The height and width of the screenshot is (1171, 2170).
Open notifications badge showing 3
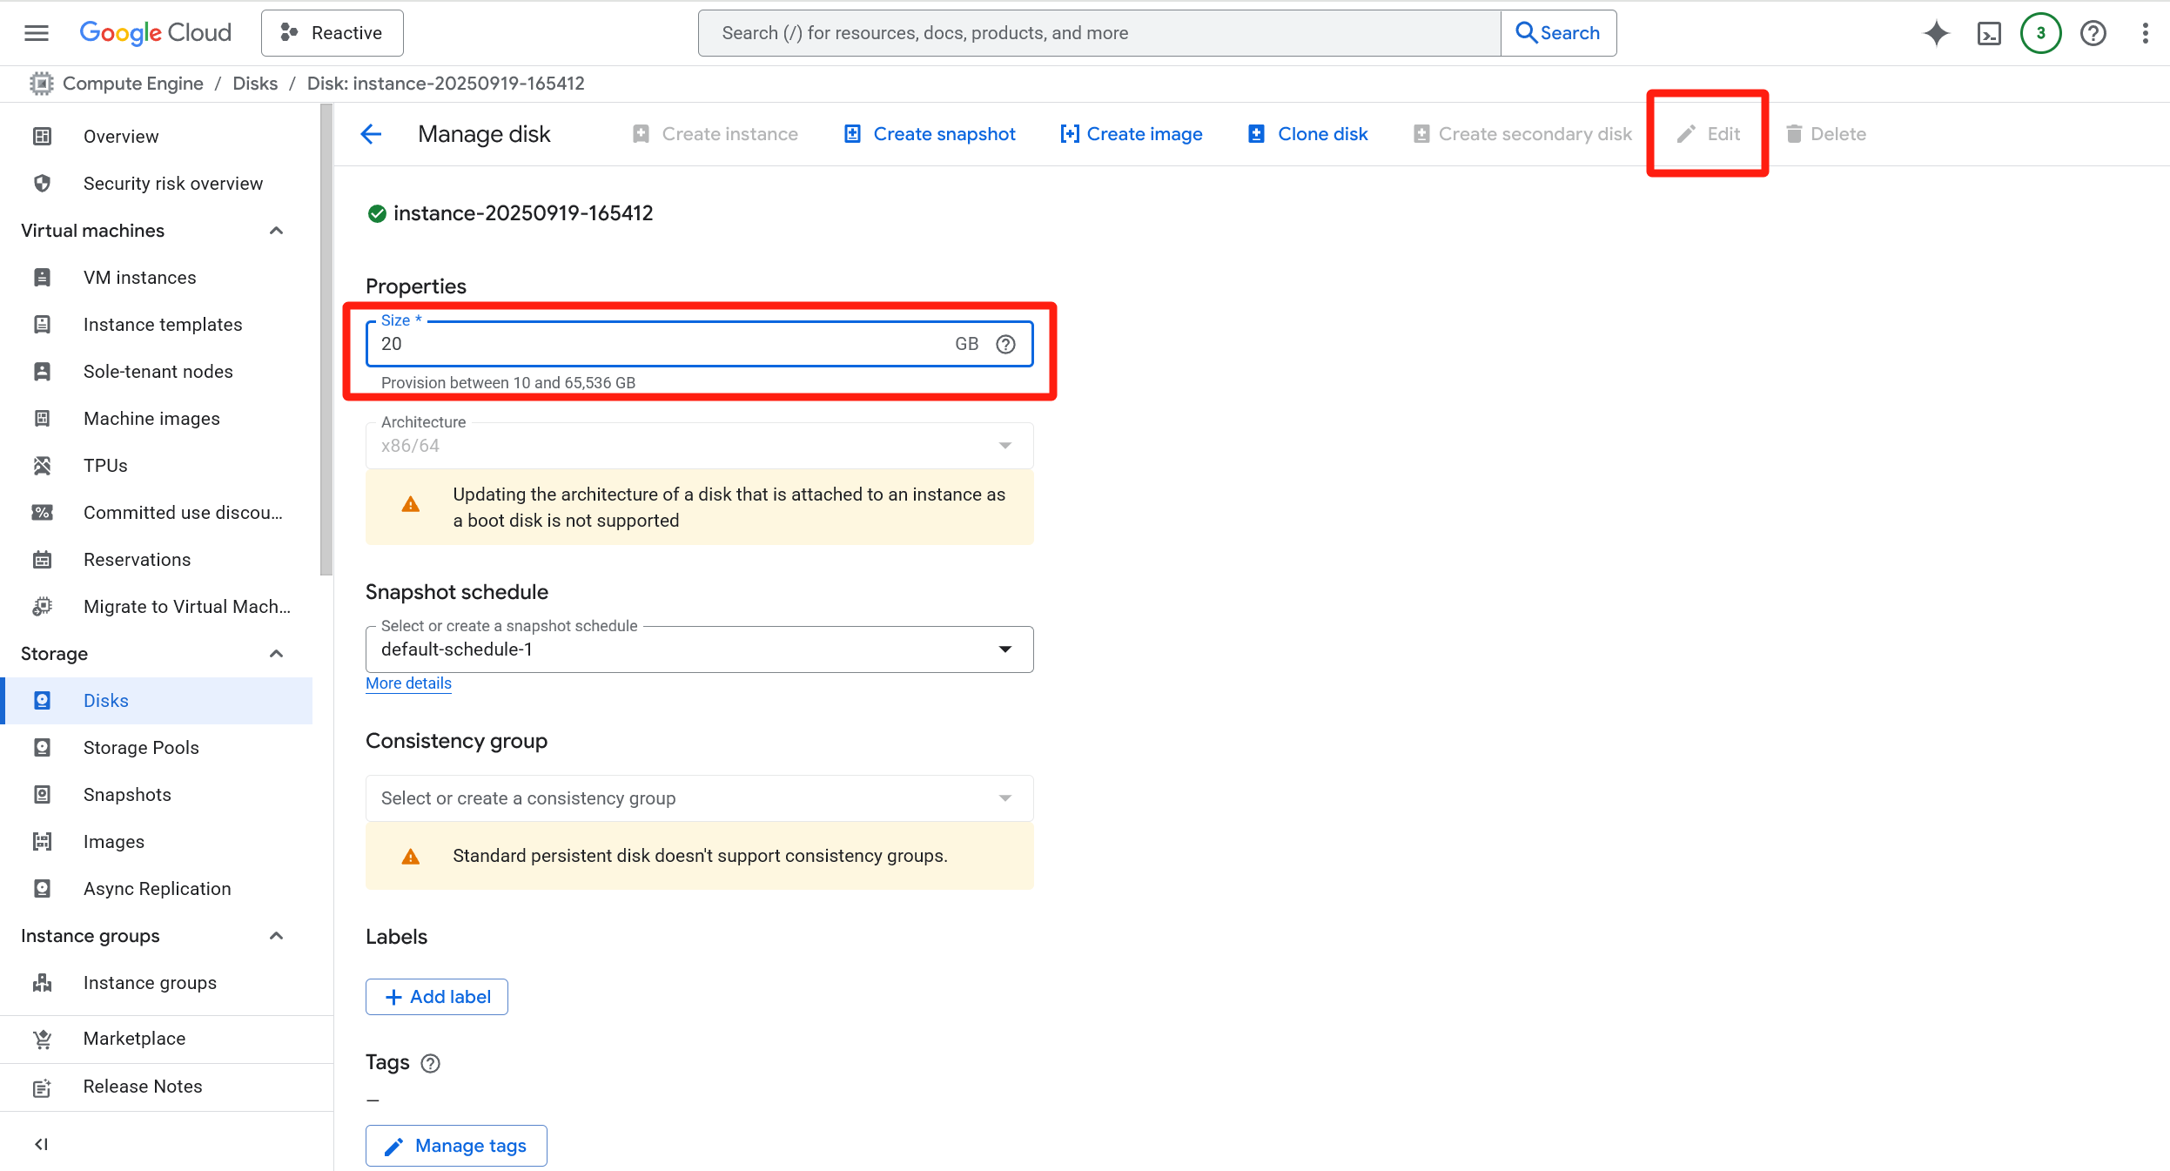2040,33
